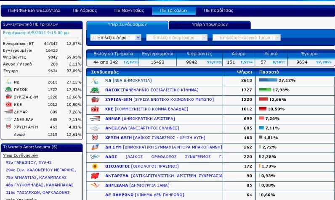335x200 pixels.
Task: Click the ΧΡΥΣΗ ΑΥΓΗ logo in left summary
Action: tap(8, 126)
